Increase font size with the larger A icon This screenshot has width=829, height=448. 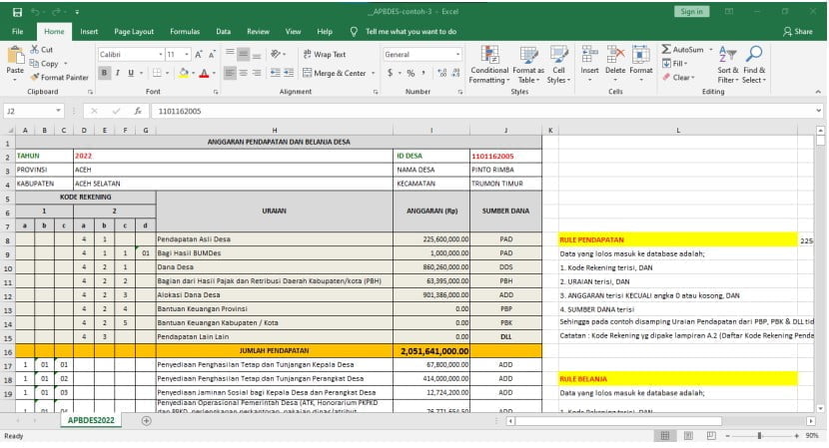tap(199, 55)
